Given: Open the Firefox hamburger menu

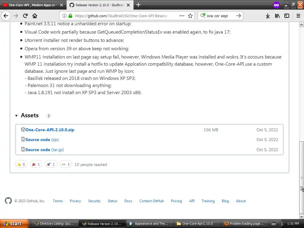Looking at the screenshot, I should tap(298, 16).
